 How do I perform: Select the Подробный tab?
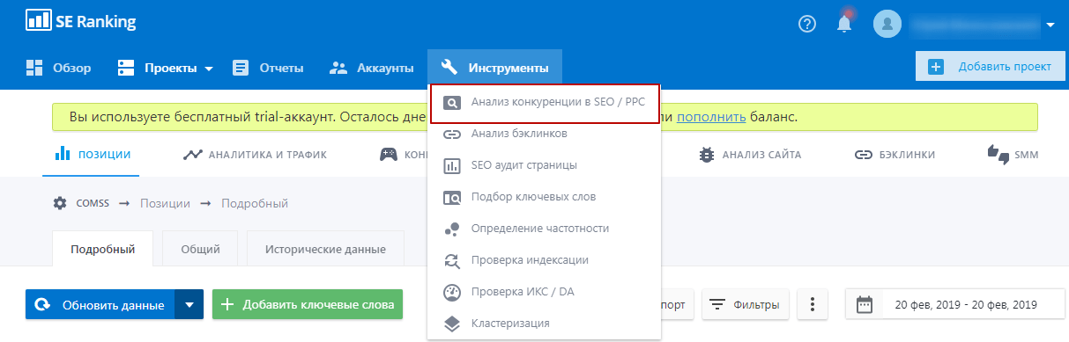point(102,249)
